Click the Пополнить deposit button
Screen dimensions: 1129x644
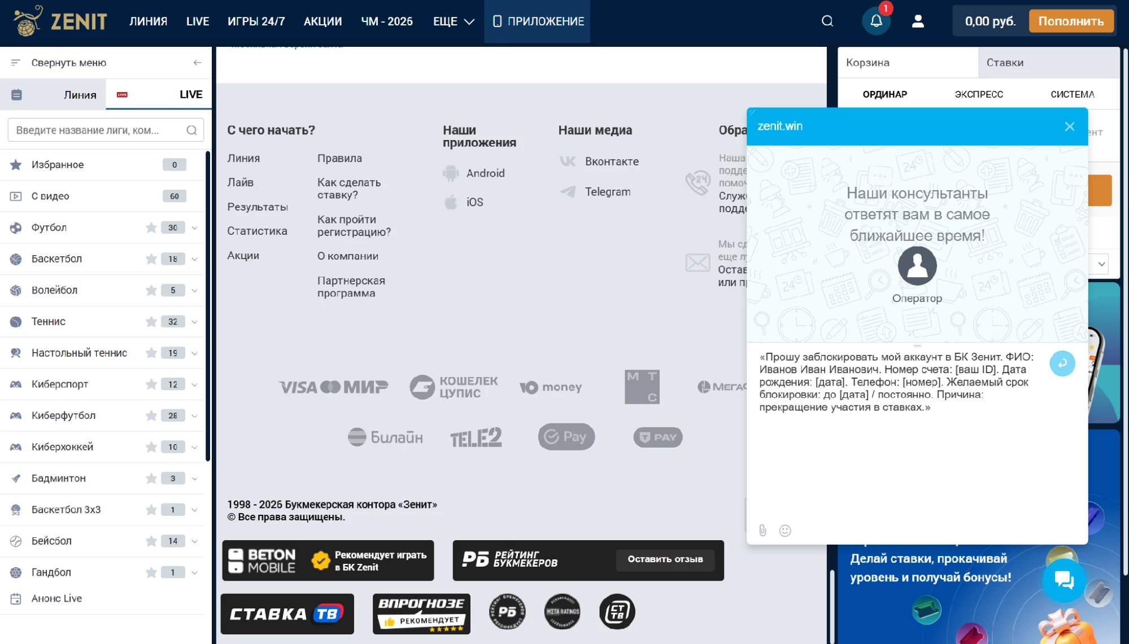(1071, 21)
